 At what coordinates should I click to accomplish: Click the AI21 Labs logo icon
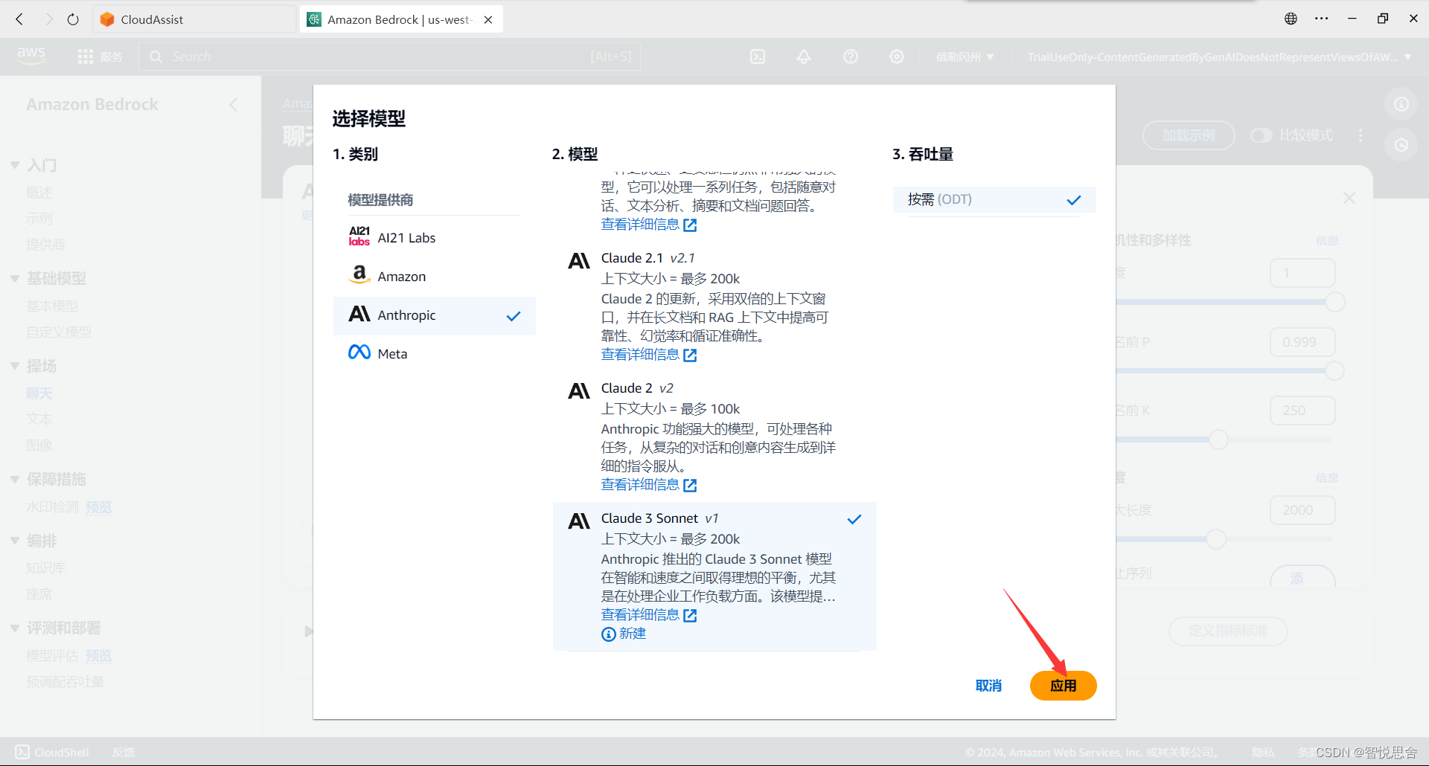point(359,236)
